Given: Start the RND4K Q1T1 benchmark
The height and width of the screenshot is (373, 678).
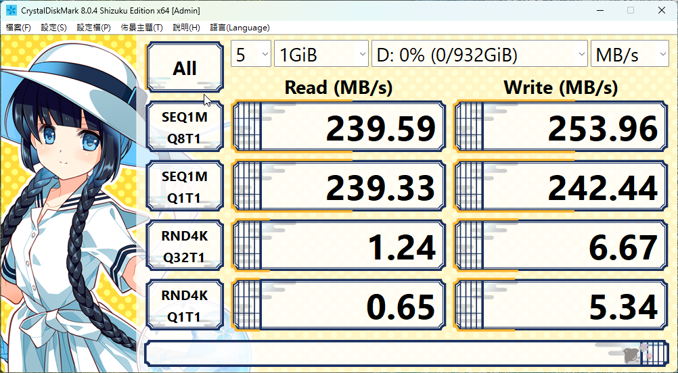Looking at the screenshot, I should (184, 306).
